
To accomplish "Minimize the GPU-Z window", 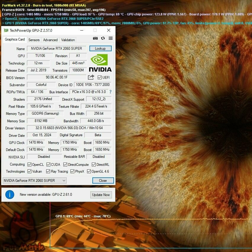I will point(82,30).
